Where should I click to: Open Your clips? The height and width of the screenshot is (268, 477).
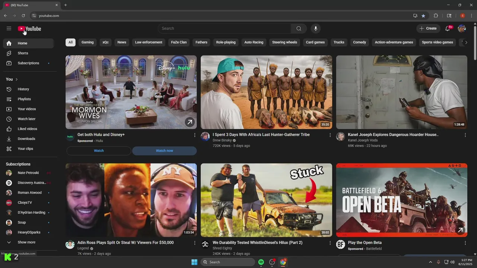[x=28, y=149]
